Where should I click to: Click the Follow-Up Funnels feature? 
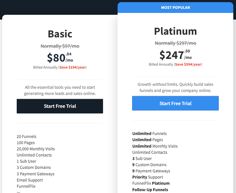pyautogui.click(x=150, y=190)
